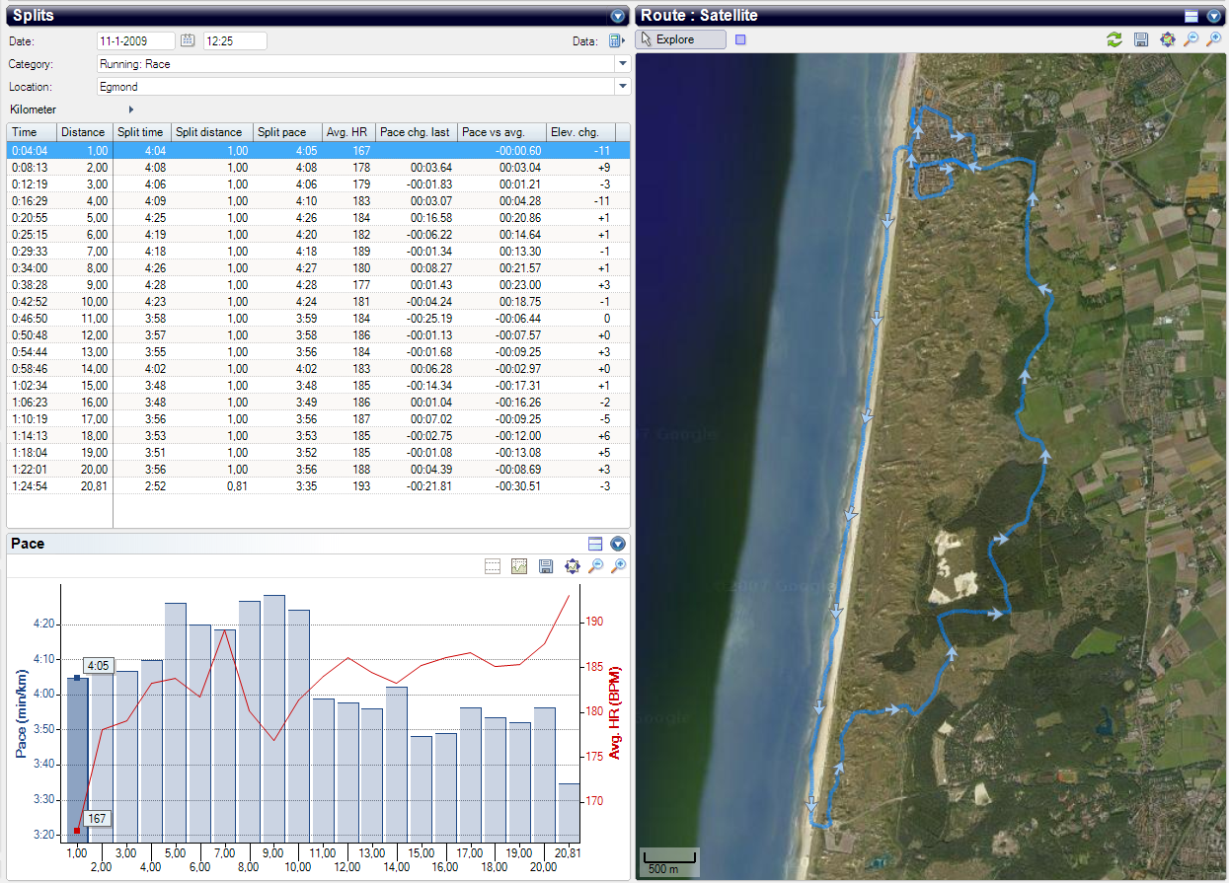Screen dimensions: 1229x883
Task: Toggle the Route panel layout icon
Action: tap(1191, 16)
